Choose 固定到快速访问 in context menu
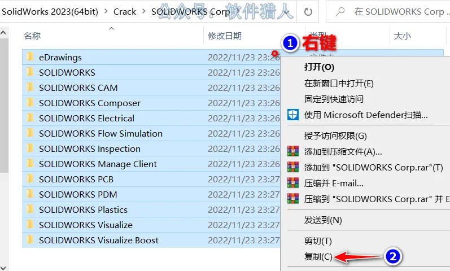This screenshot has width=450, height=271. (x=334, y=99)
